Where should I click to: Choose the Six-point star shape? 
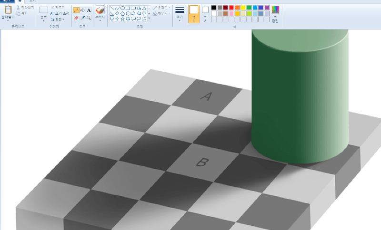(128, 19)
